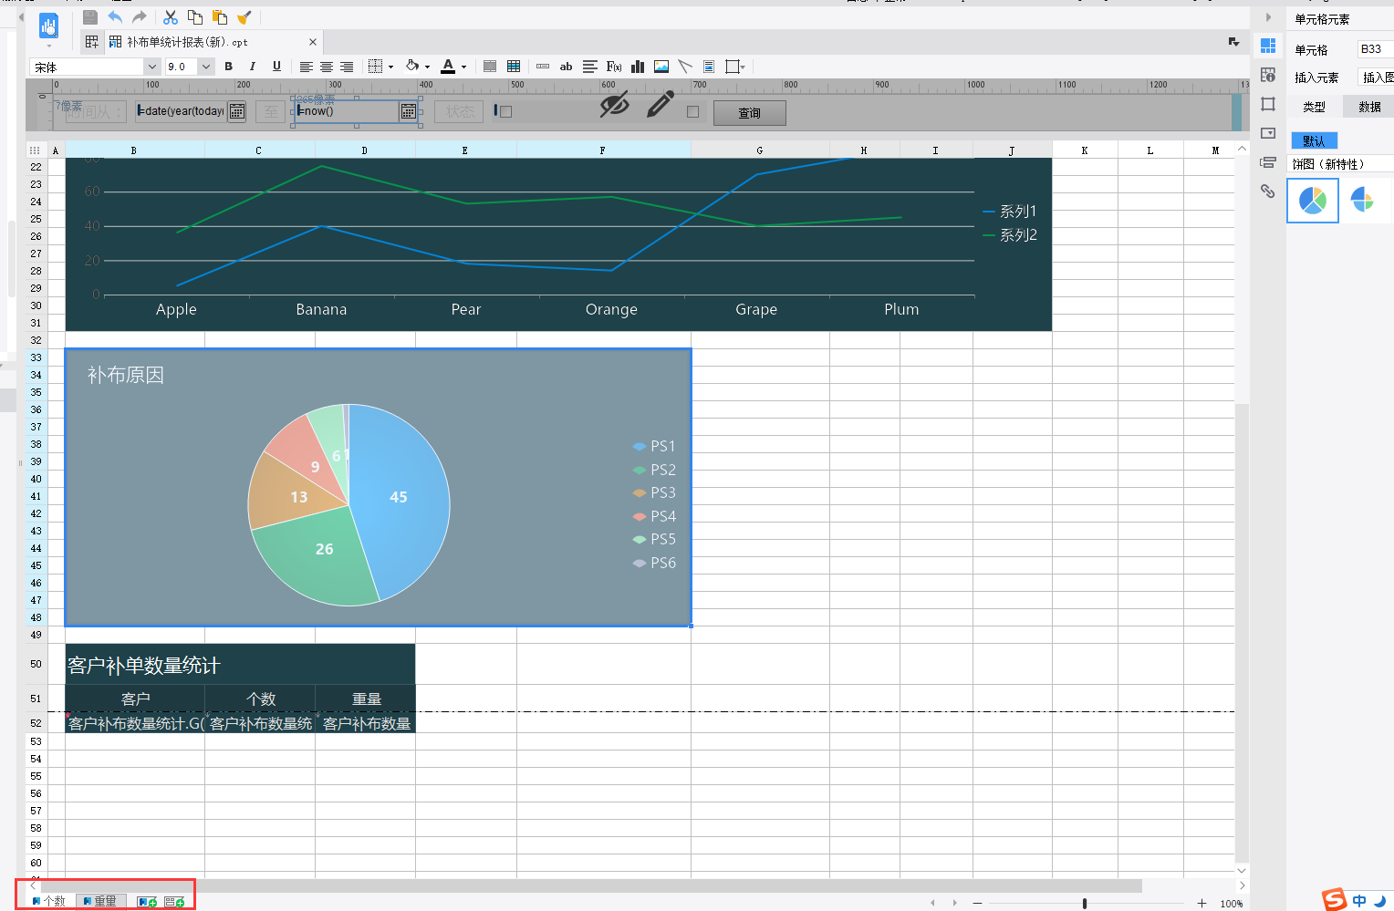Open the font size 9.0 dropdown

coord(206,67)
